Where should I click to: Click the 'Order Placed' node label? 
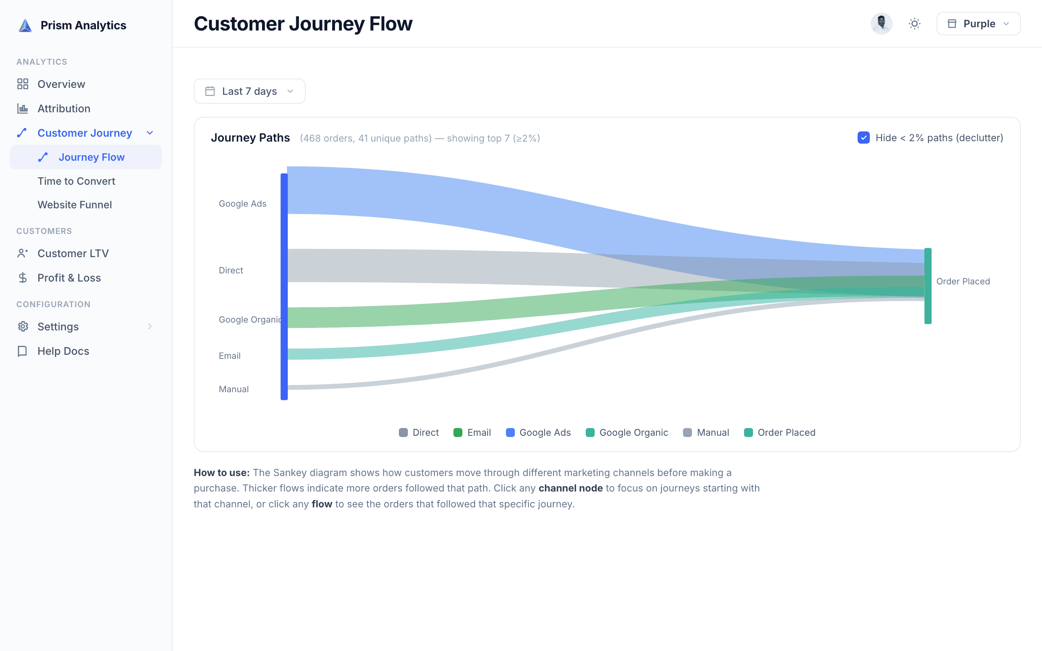click(963, 281)
